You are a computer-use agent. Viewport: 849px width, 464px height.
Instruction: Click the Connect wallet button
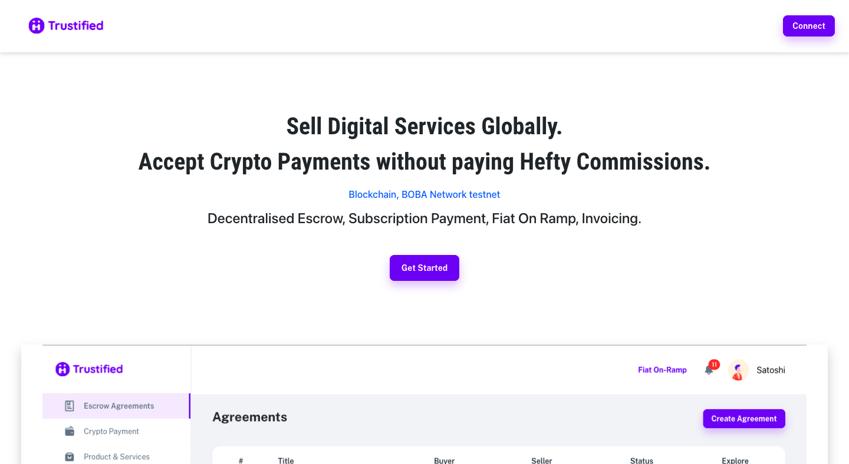pos(808,26)
